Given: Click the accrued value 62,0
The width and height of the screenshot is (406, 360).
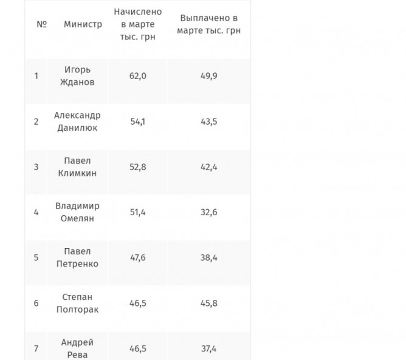Looking at the screenshot, I should click(x=138, y=76).
